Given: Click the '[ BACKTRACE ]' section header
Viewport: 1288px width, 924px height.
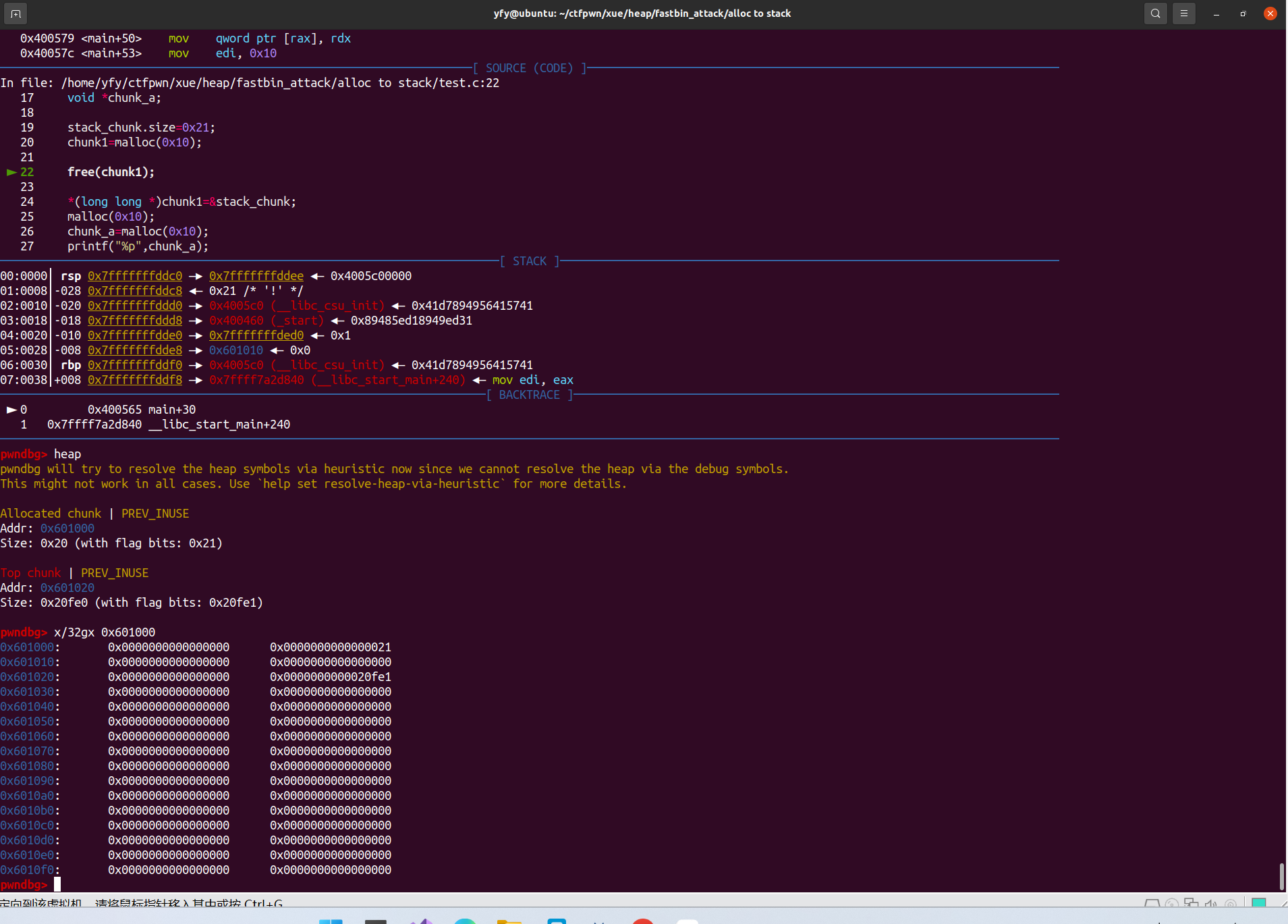Looking at the screenshot, I should click(530, 395).
